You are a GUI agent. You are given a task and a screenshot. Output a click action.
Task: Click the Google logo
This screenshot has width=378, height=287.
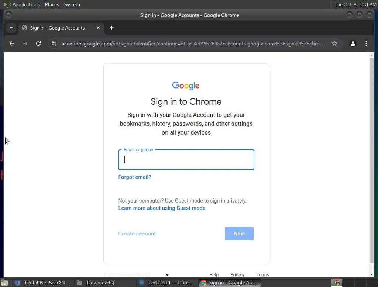[186, 86]
